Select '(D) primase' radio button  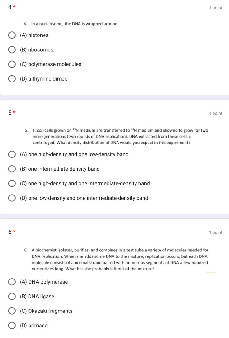pos(12,326)
